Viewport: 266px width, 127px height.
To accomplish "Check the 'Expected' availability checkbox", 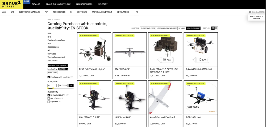I will (x=49, y=102).
